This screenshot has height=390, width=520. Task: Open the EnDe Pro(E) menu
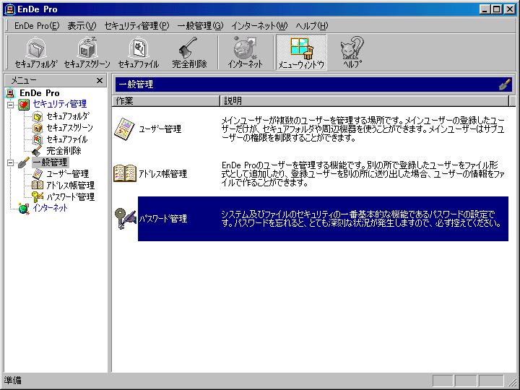(x=37, y=26)
